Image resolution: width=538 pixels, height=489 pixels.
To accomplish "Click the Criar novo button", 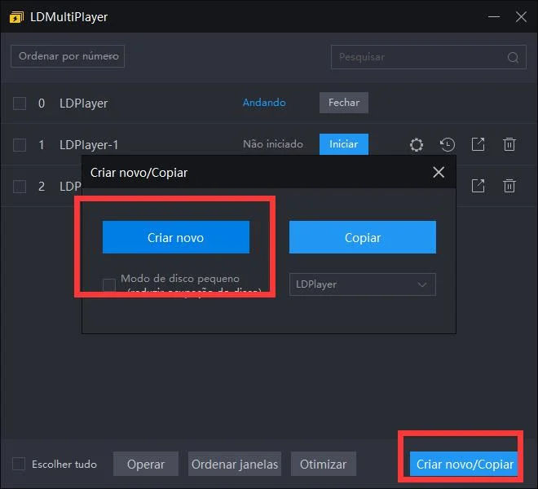I will 176,237.
